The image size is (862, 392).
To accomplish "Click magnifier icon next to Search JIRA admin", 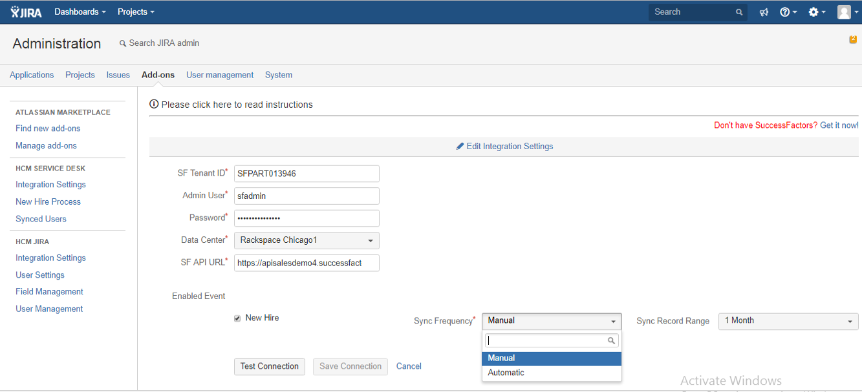I will 123,43.
